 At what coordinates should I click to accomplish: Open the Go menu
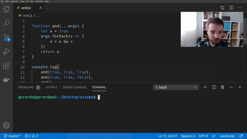tap(27, 2)
